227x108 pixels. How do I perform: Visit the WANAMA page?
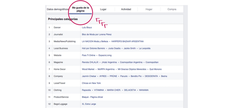pyautogui.click(x=144, y=90)
